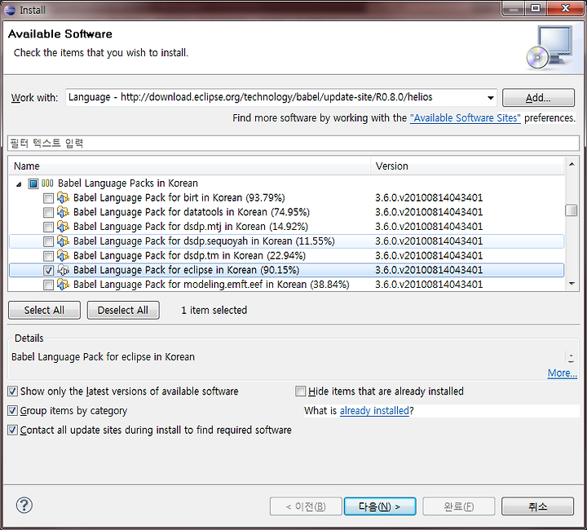The image size is (587, 530).
Task: Check the dsdp.tm in Korean language pack
Action: [48, 256]
